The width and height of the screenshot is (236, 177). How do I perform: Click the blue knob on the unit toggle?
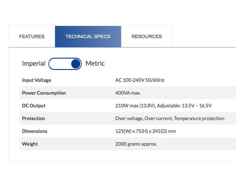pos(75,63)
